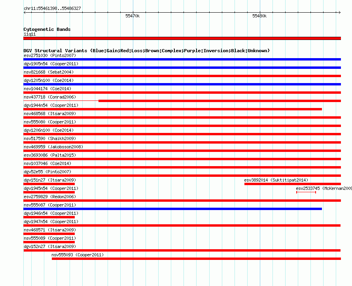Viewport: 352px width, 286px height.
Task: Click the right arrow of the coordinate ruler
Action: pos(339,12)
